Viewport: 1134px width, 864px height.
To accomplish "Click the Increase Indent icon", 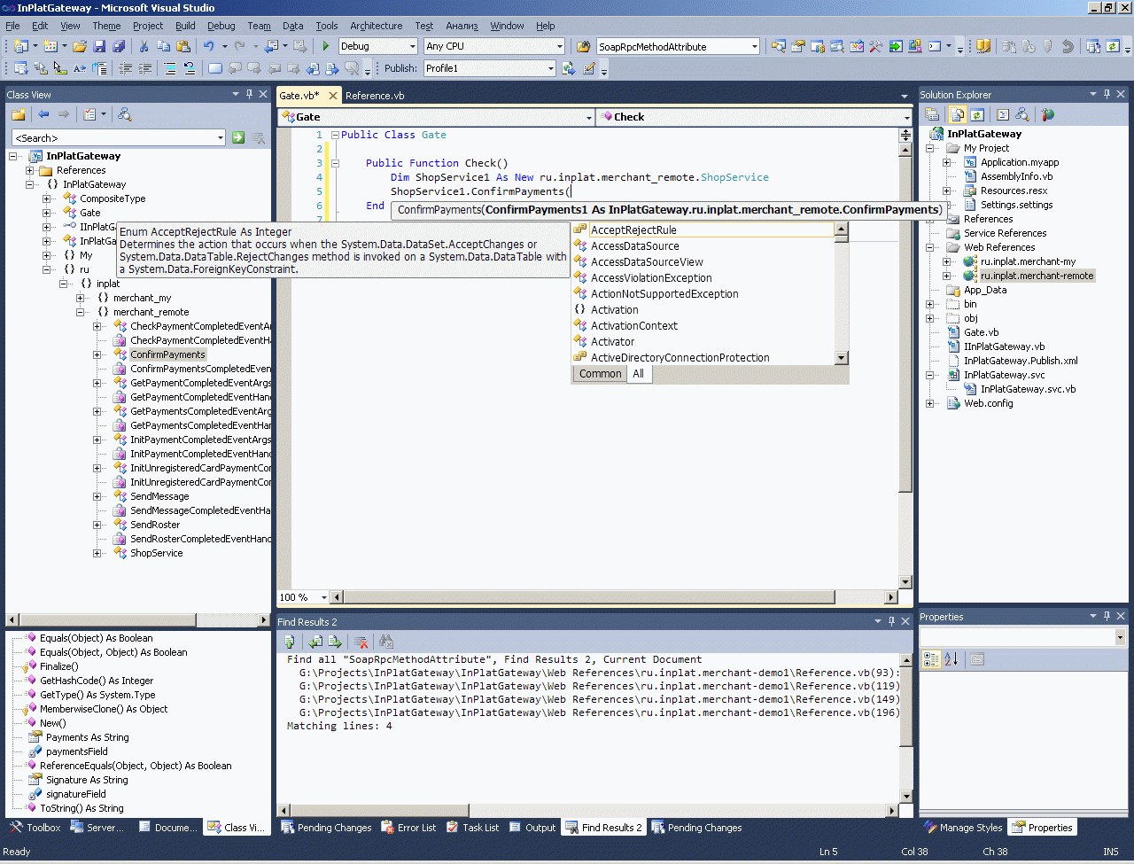I will click(x=145, y=68).
